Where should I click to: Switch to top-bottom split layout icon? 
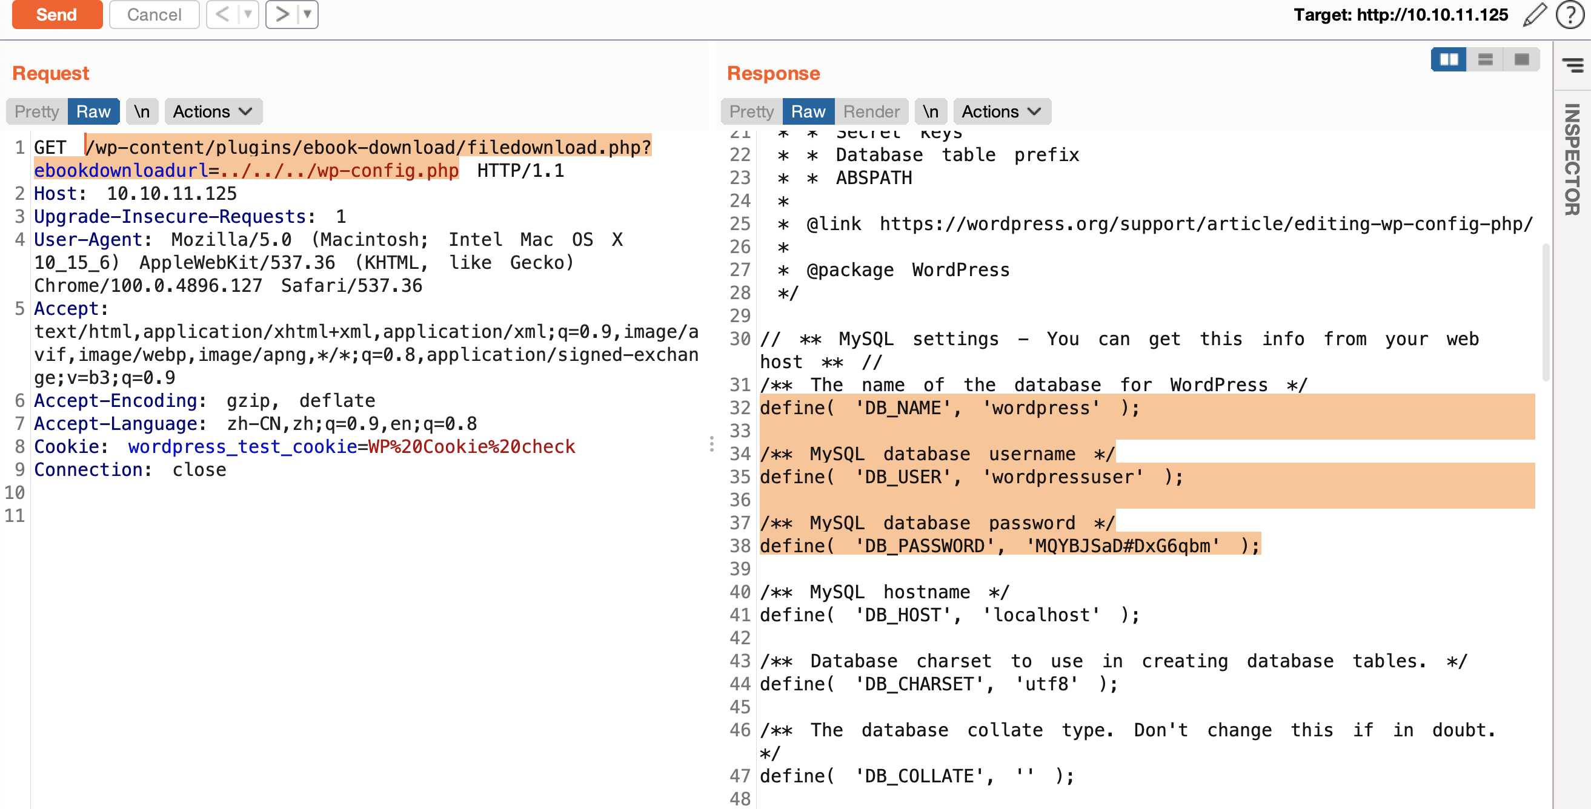tap(1485, 59)
